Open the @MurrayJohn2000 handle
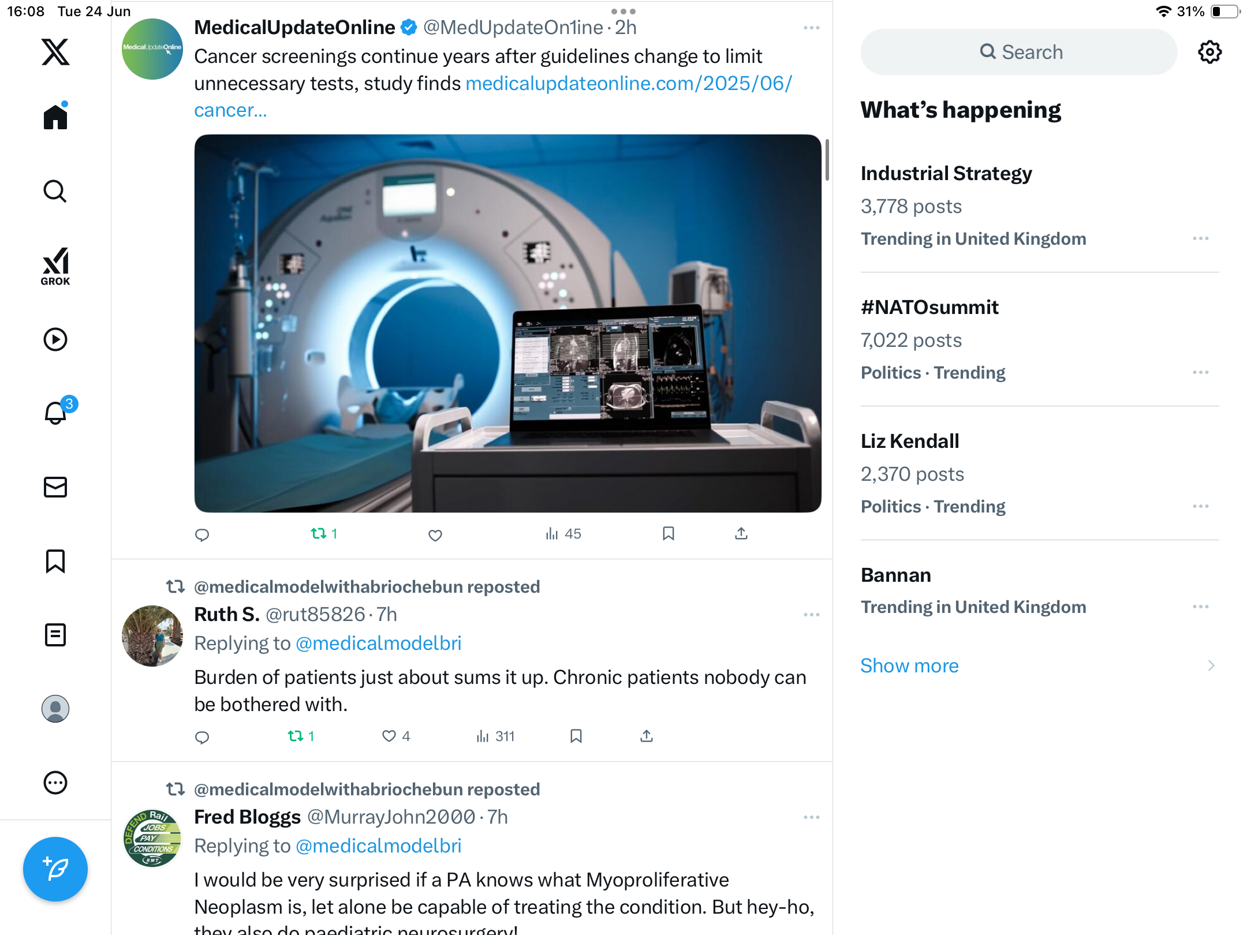The image size is (1247, 935). (x=391, y=817)
